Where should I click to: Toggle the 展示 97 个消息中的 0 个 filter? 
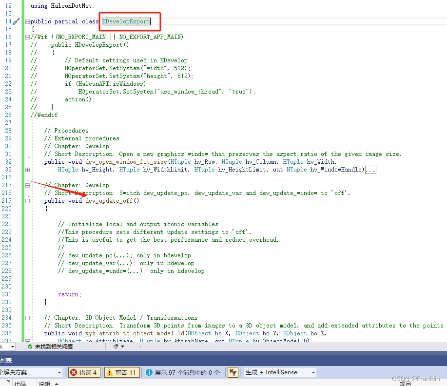click(x=182, y=371)
